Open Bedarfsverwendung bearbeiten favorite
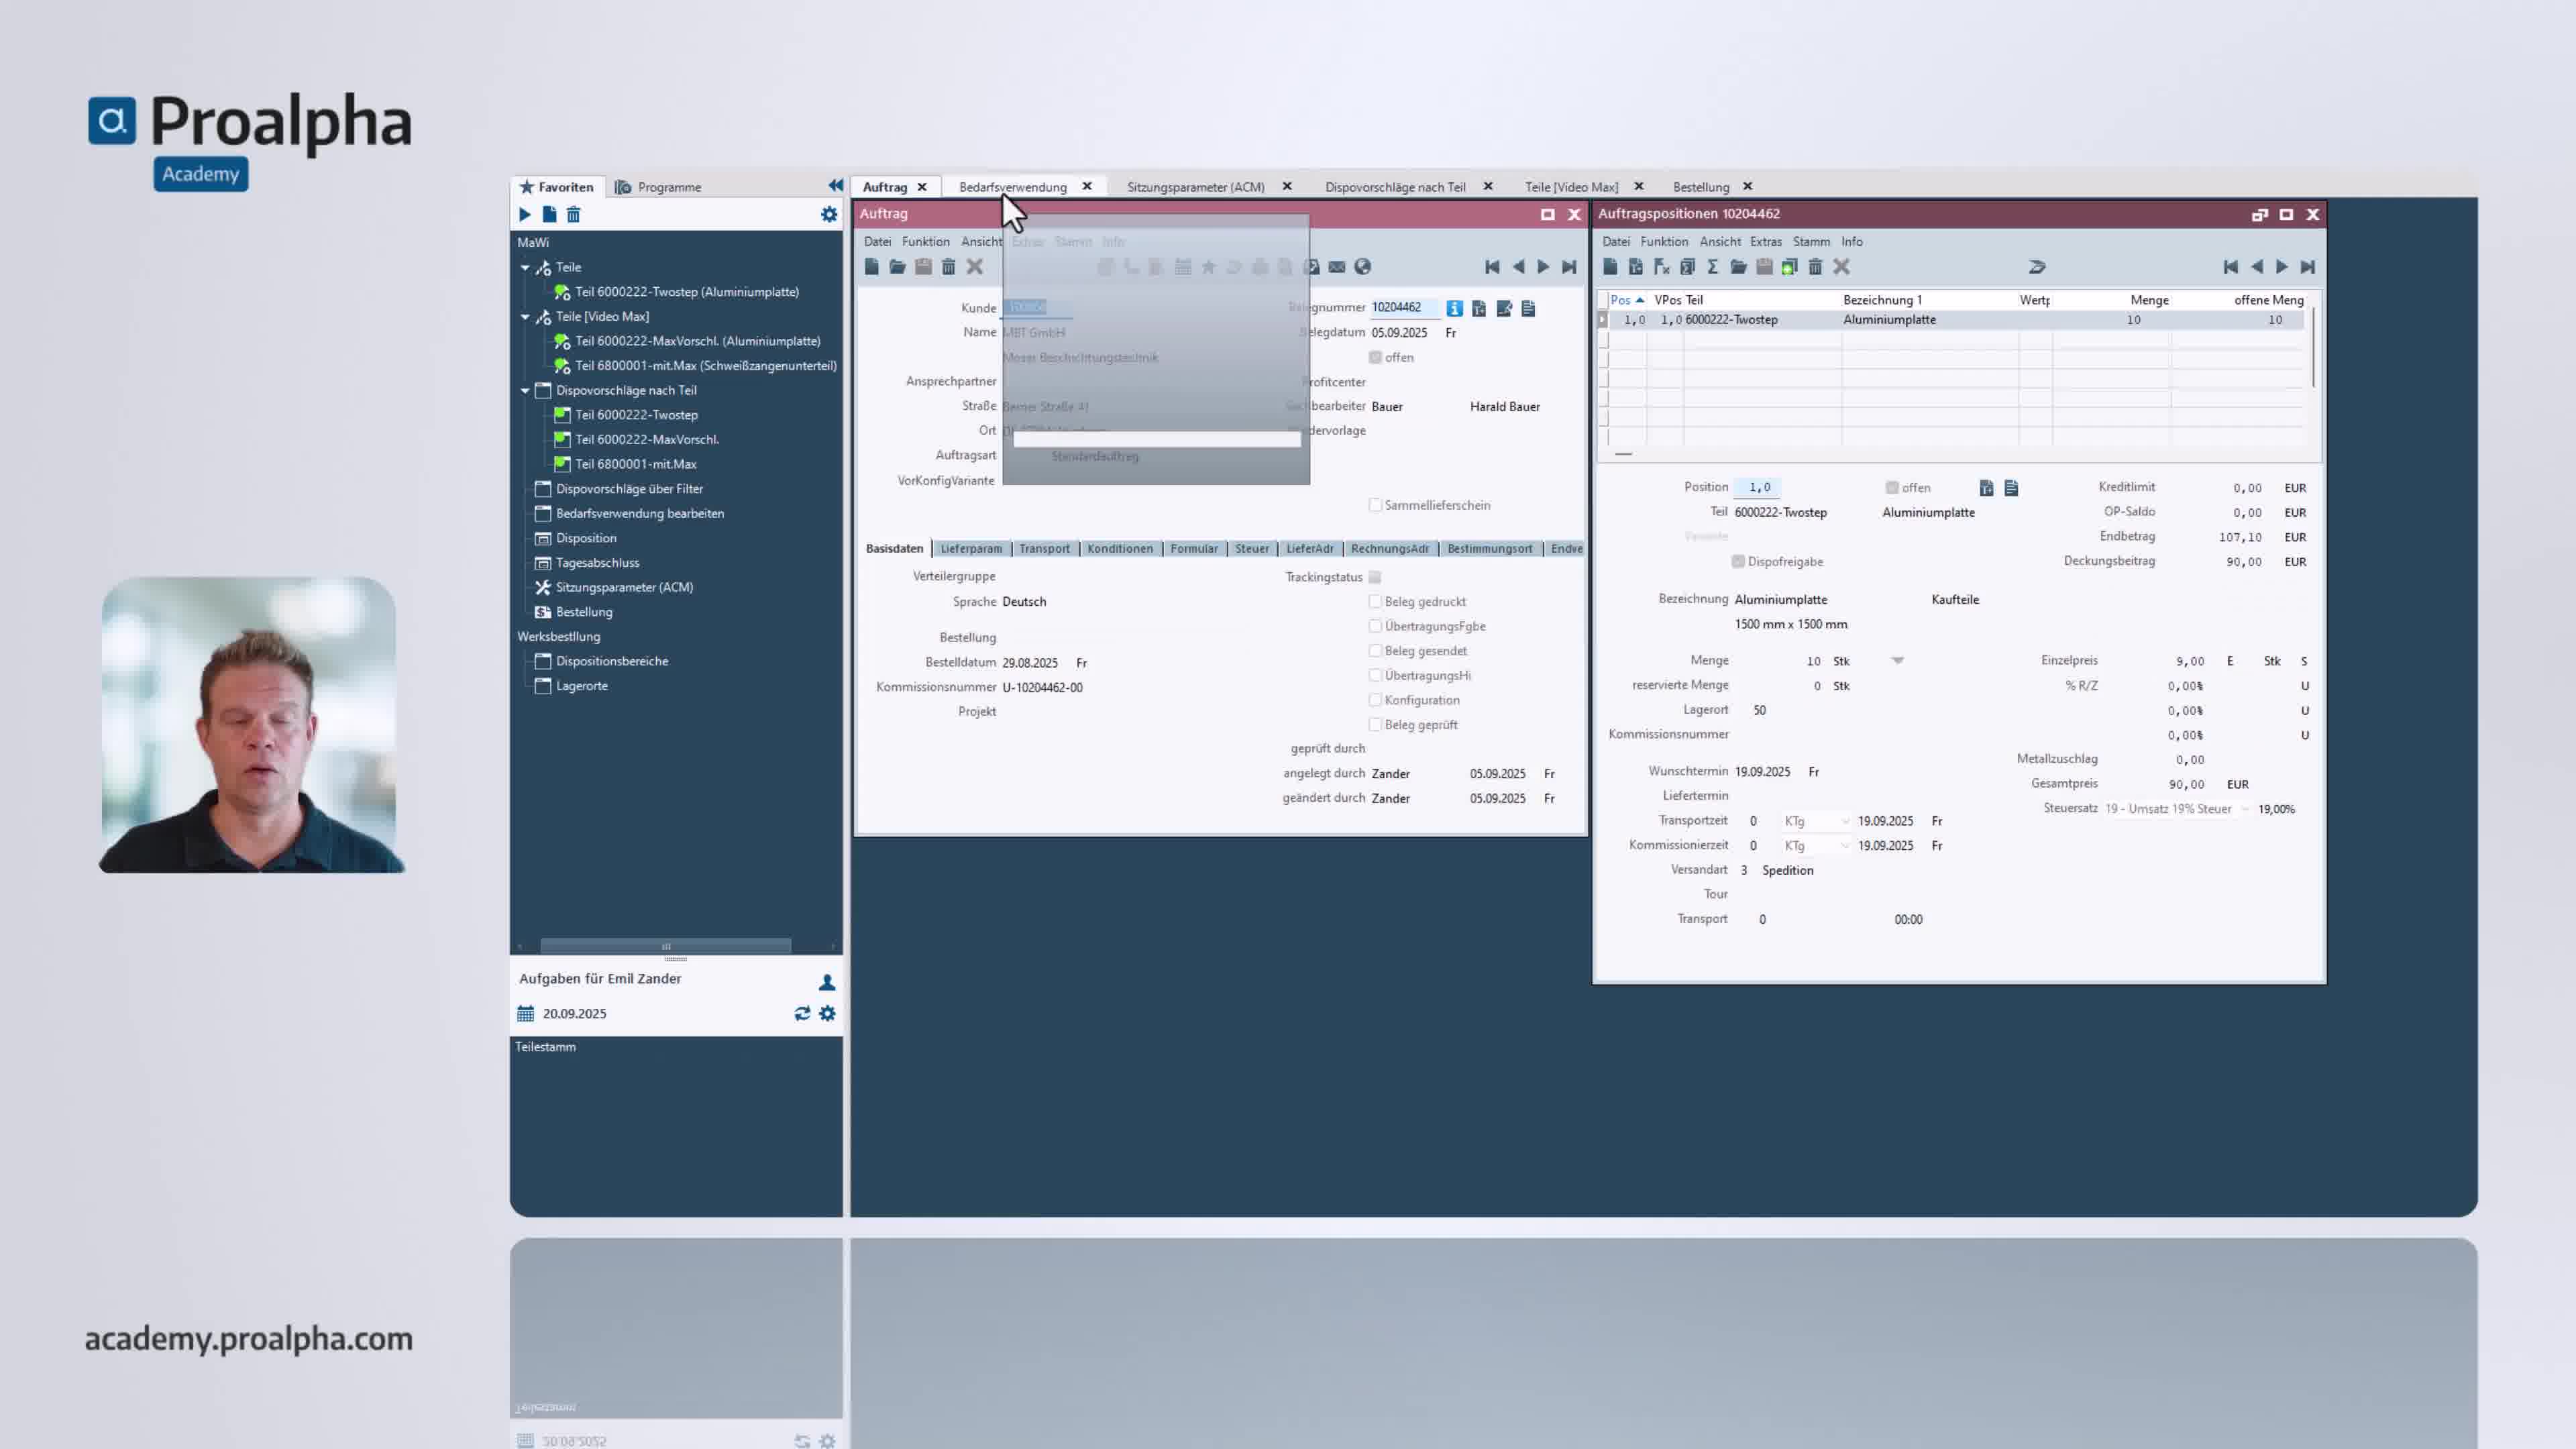This screenshot has height=1449, width=2576. pyautogui.click(x=639, y=513)
